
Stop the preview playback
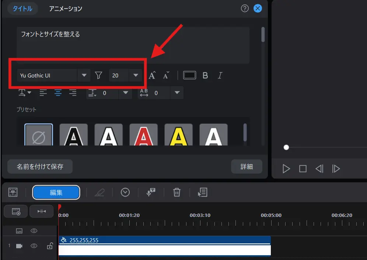(x=303, y=169)
